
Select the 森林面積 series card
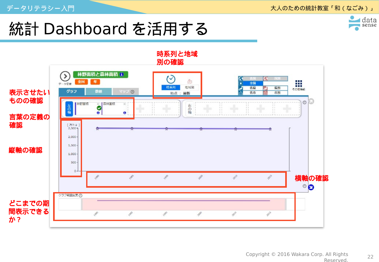[114, 109]
